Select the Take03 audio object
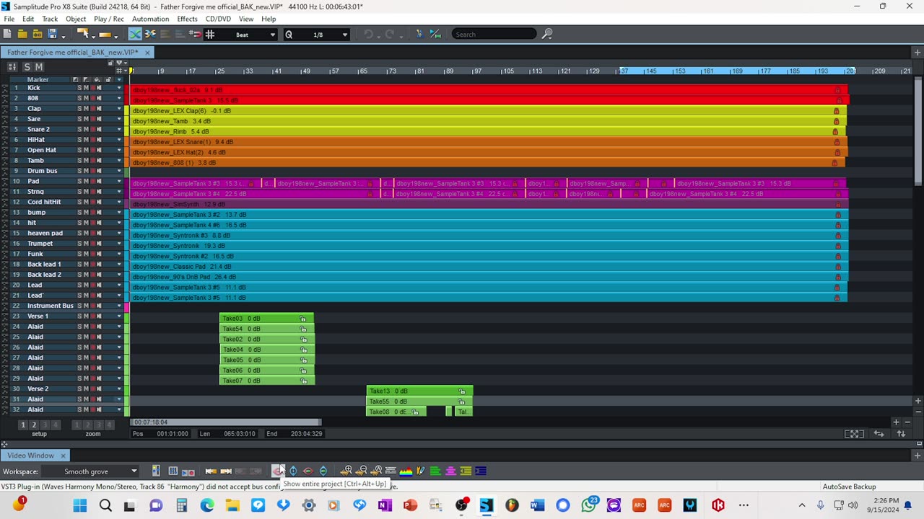Image resolution: width=924 pixels, height=519 pixels. [266, 319]
